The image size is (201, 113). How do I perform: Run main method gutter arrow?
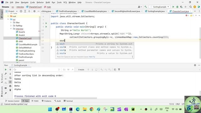pos(46,27)
